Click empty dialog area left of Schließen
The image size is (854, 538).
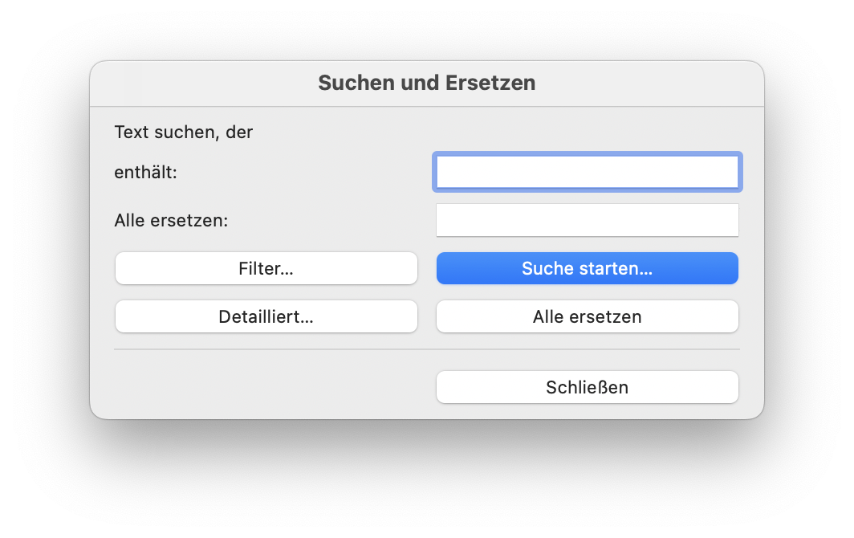(x=266, y=388)
